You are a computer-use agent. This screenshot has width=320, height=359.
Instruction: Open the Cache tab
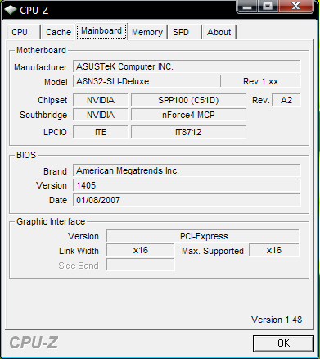click(x=58, y=32)
